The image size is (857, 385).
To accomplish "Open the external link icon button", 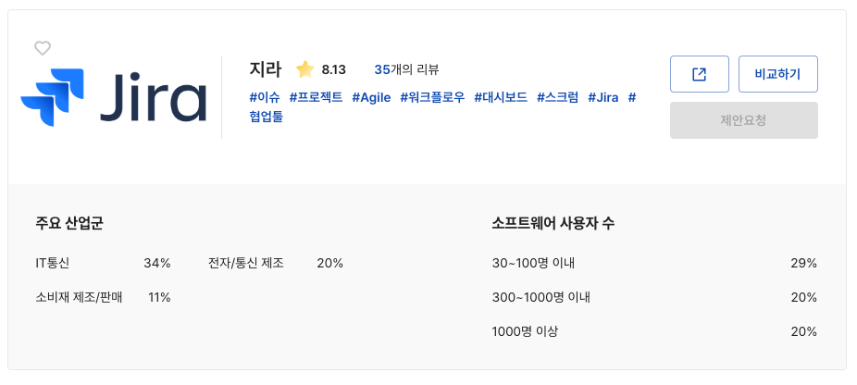I will pos(699,74).
